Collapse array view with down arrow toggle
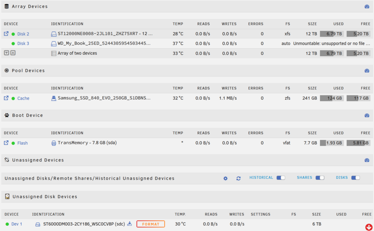The width and height of the screenshot is (374, 231). [x=6, y=53]
